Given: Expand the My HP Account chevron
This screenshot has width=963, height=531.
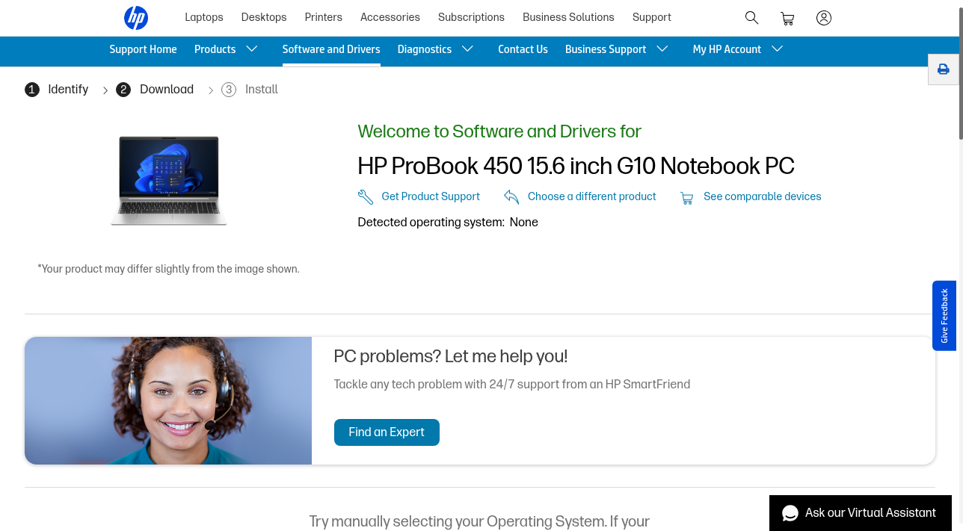Looking at the screenshot, I should [x=778, y=49].
